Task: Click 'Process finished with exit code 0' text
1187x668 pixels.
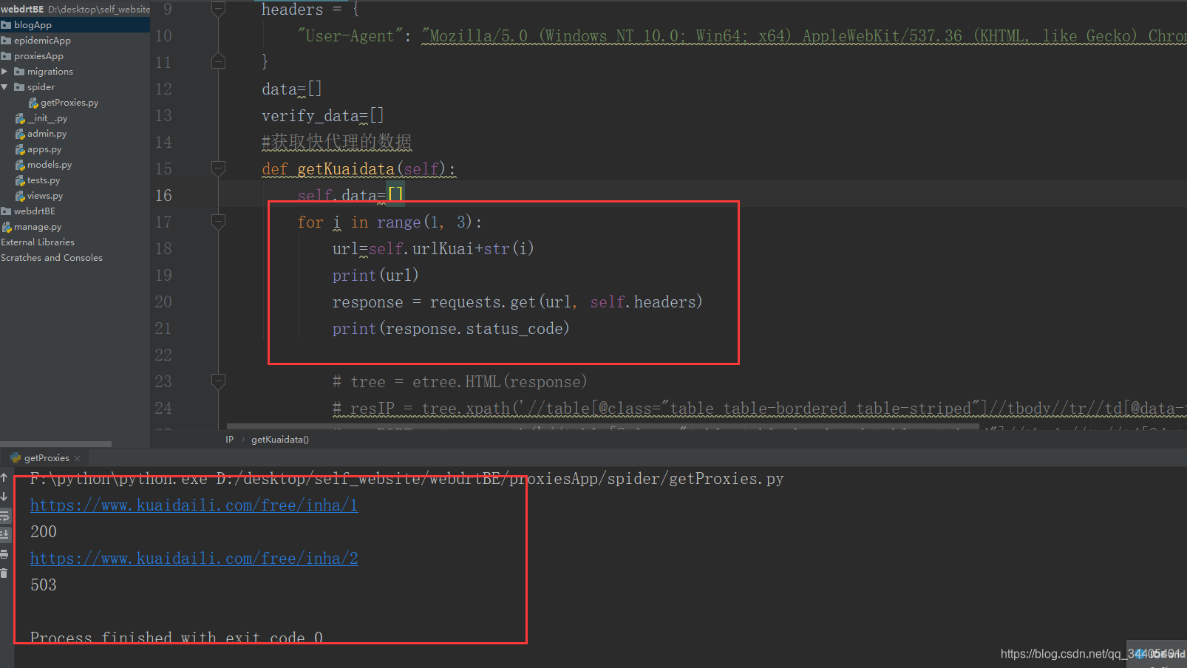Action: pos(177,637)
